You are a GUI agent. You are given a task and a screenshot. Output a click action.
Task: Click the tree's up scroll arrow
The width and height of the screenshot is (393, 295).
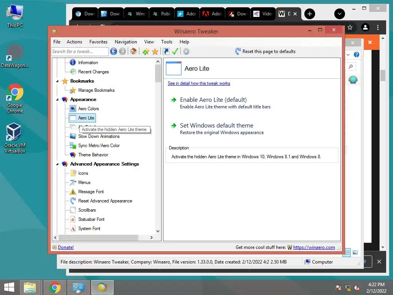pyautogui.click(x=158, y=61)
